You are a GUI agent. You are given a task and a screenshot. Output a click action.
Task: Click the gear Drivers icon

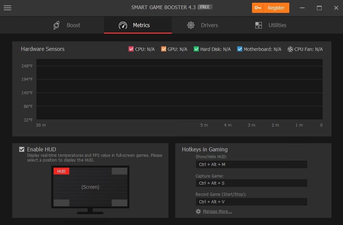(x=191, y=25)
